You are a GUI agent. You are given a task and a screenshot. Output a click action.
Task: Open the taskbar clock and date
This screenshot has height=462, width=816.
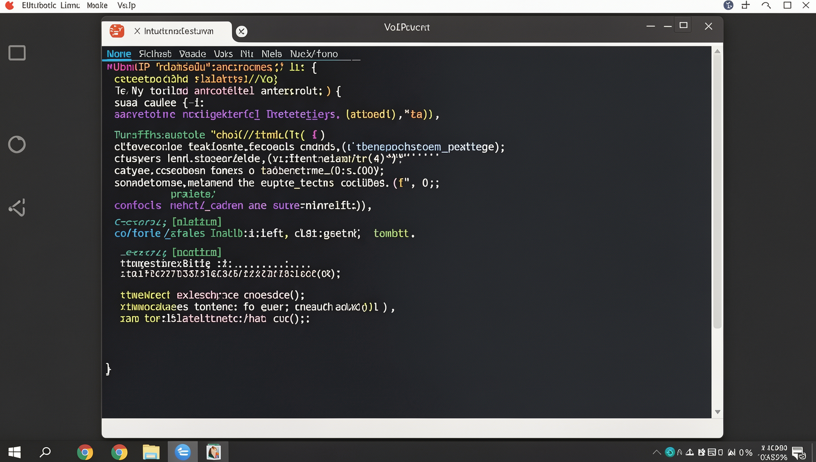coord(774,452)
